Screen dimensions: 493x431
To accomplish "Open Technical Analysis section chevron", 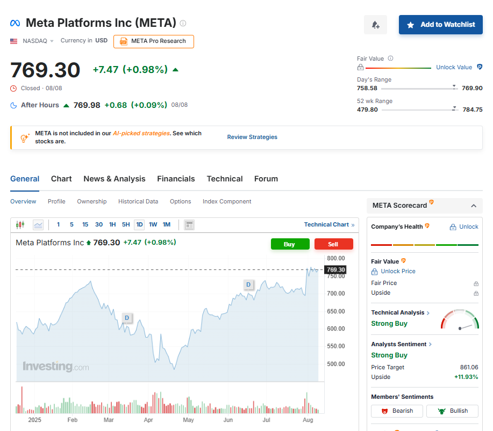I will (428, 313).
